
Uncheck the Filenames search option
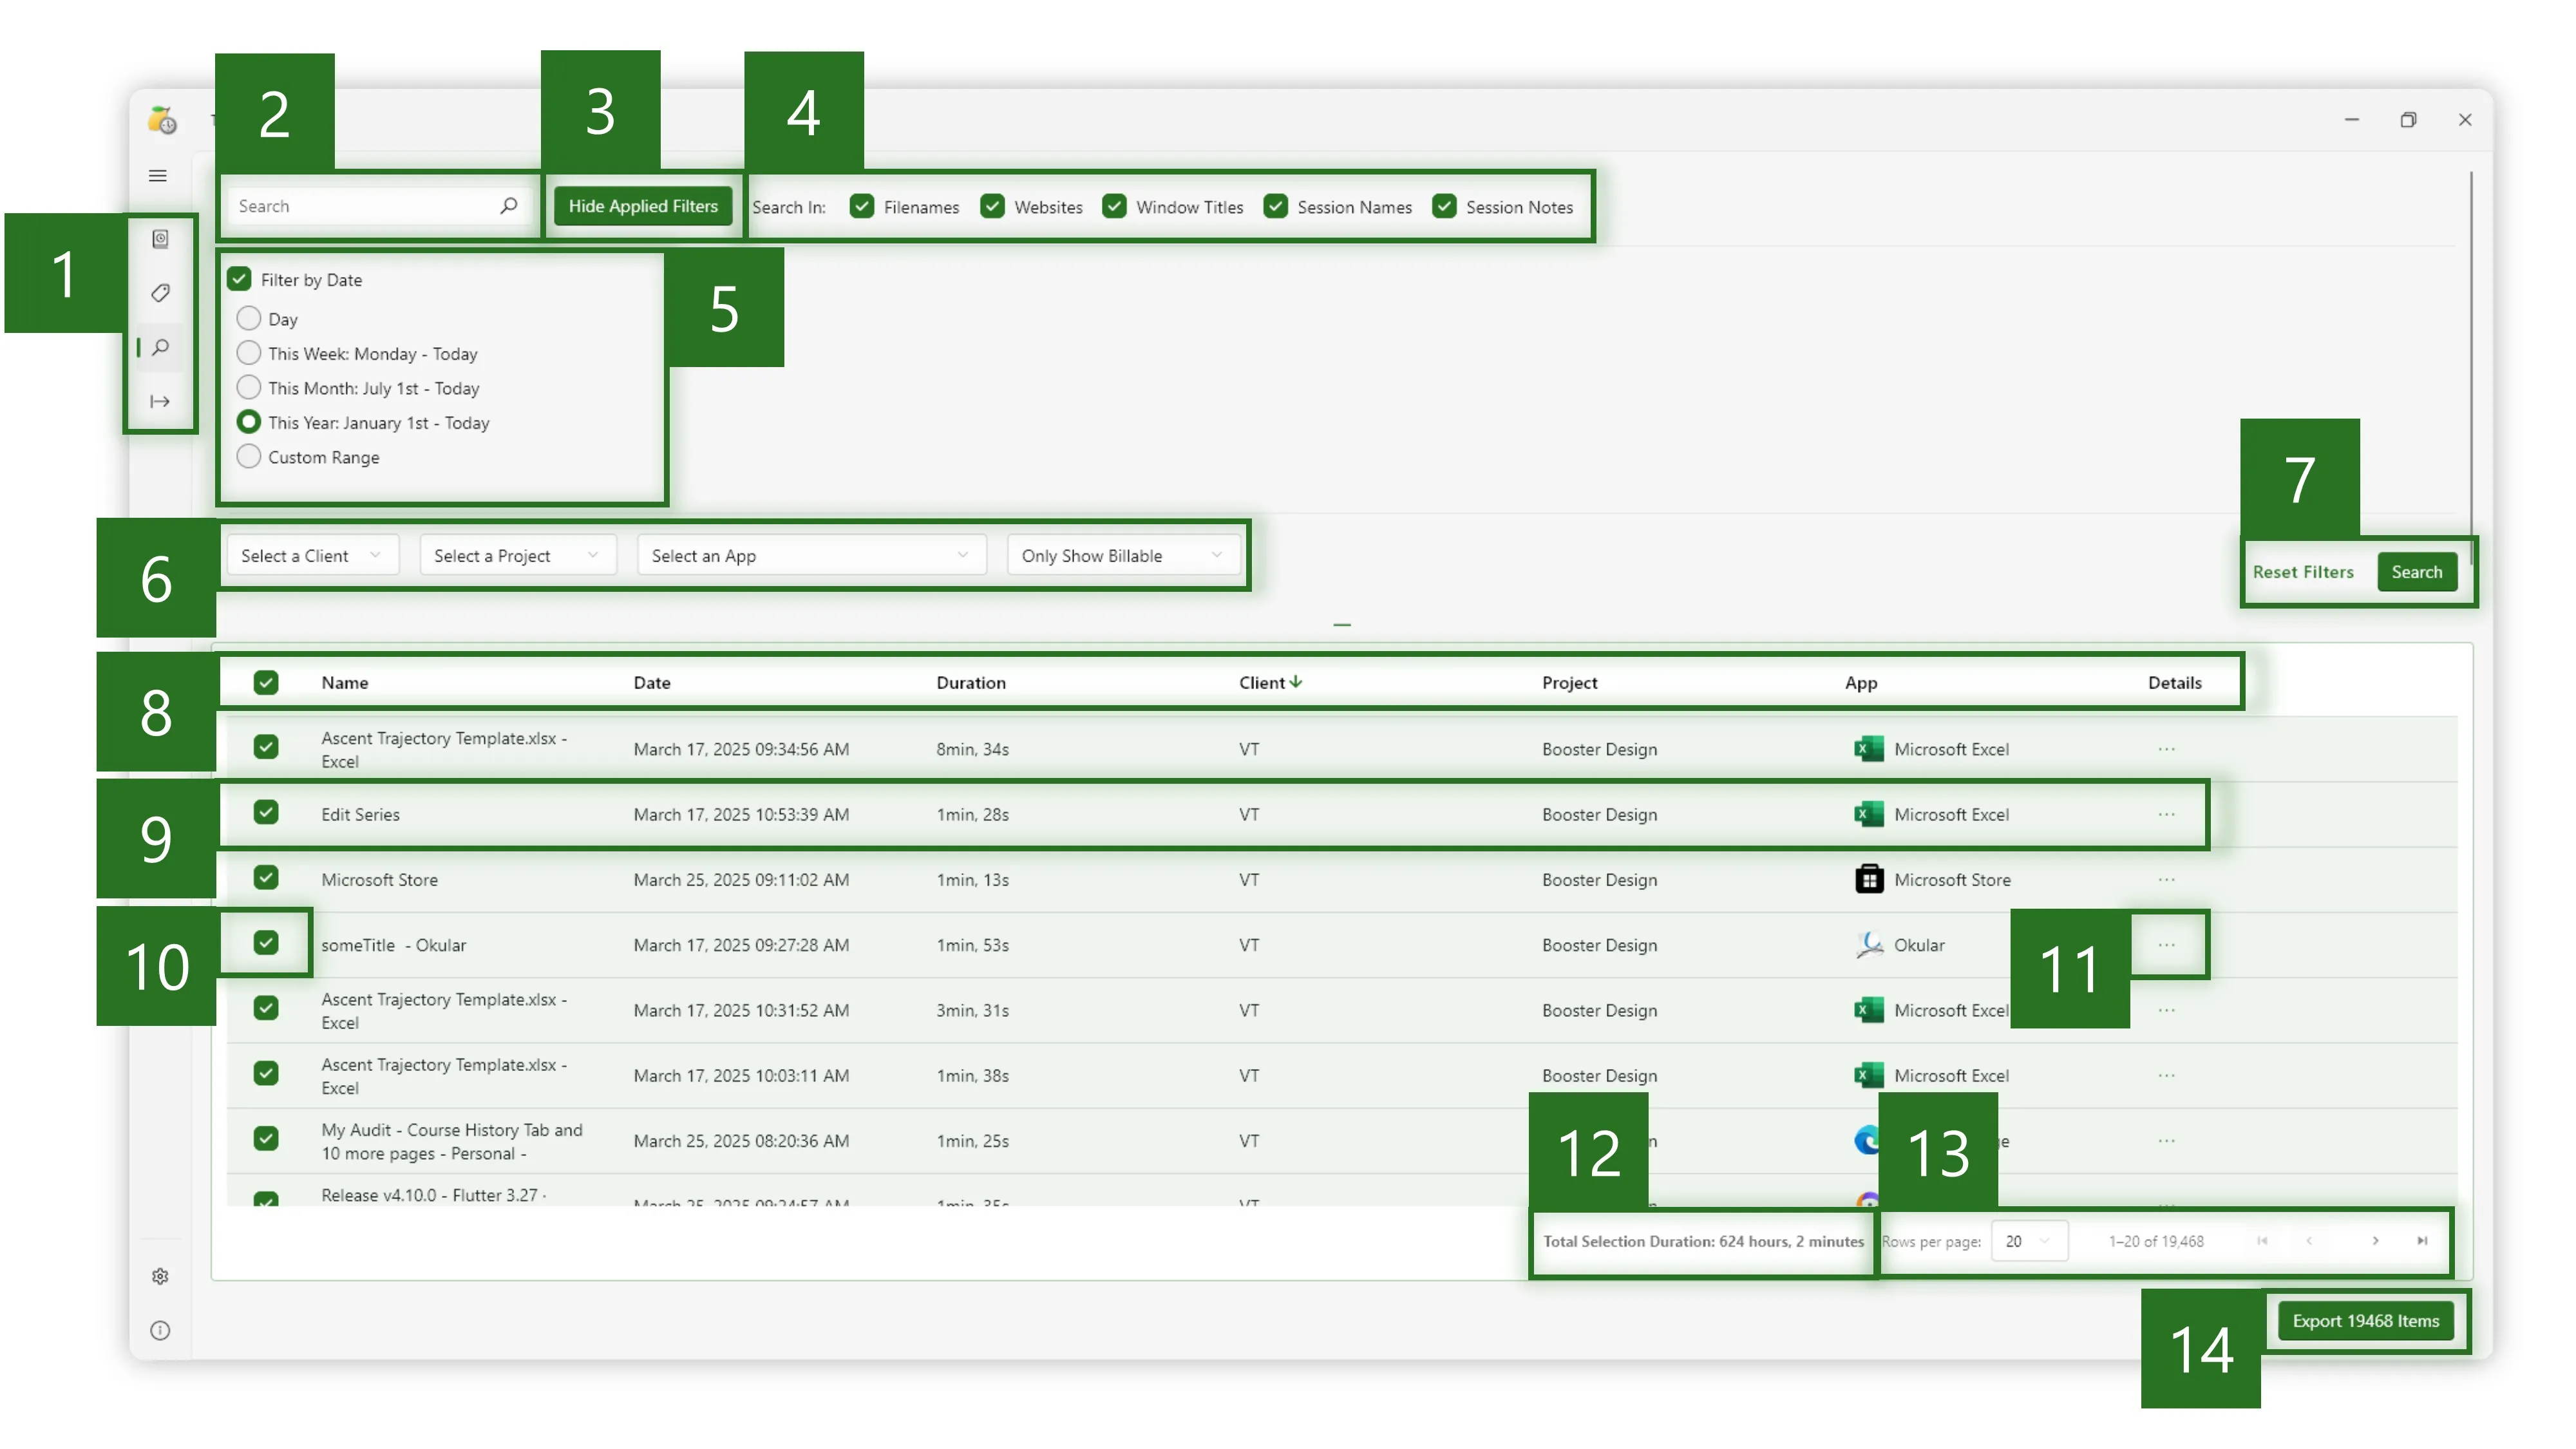pos(862,206)
